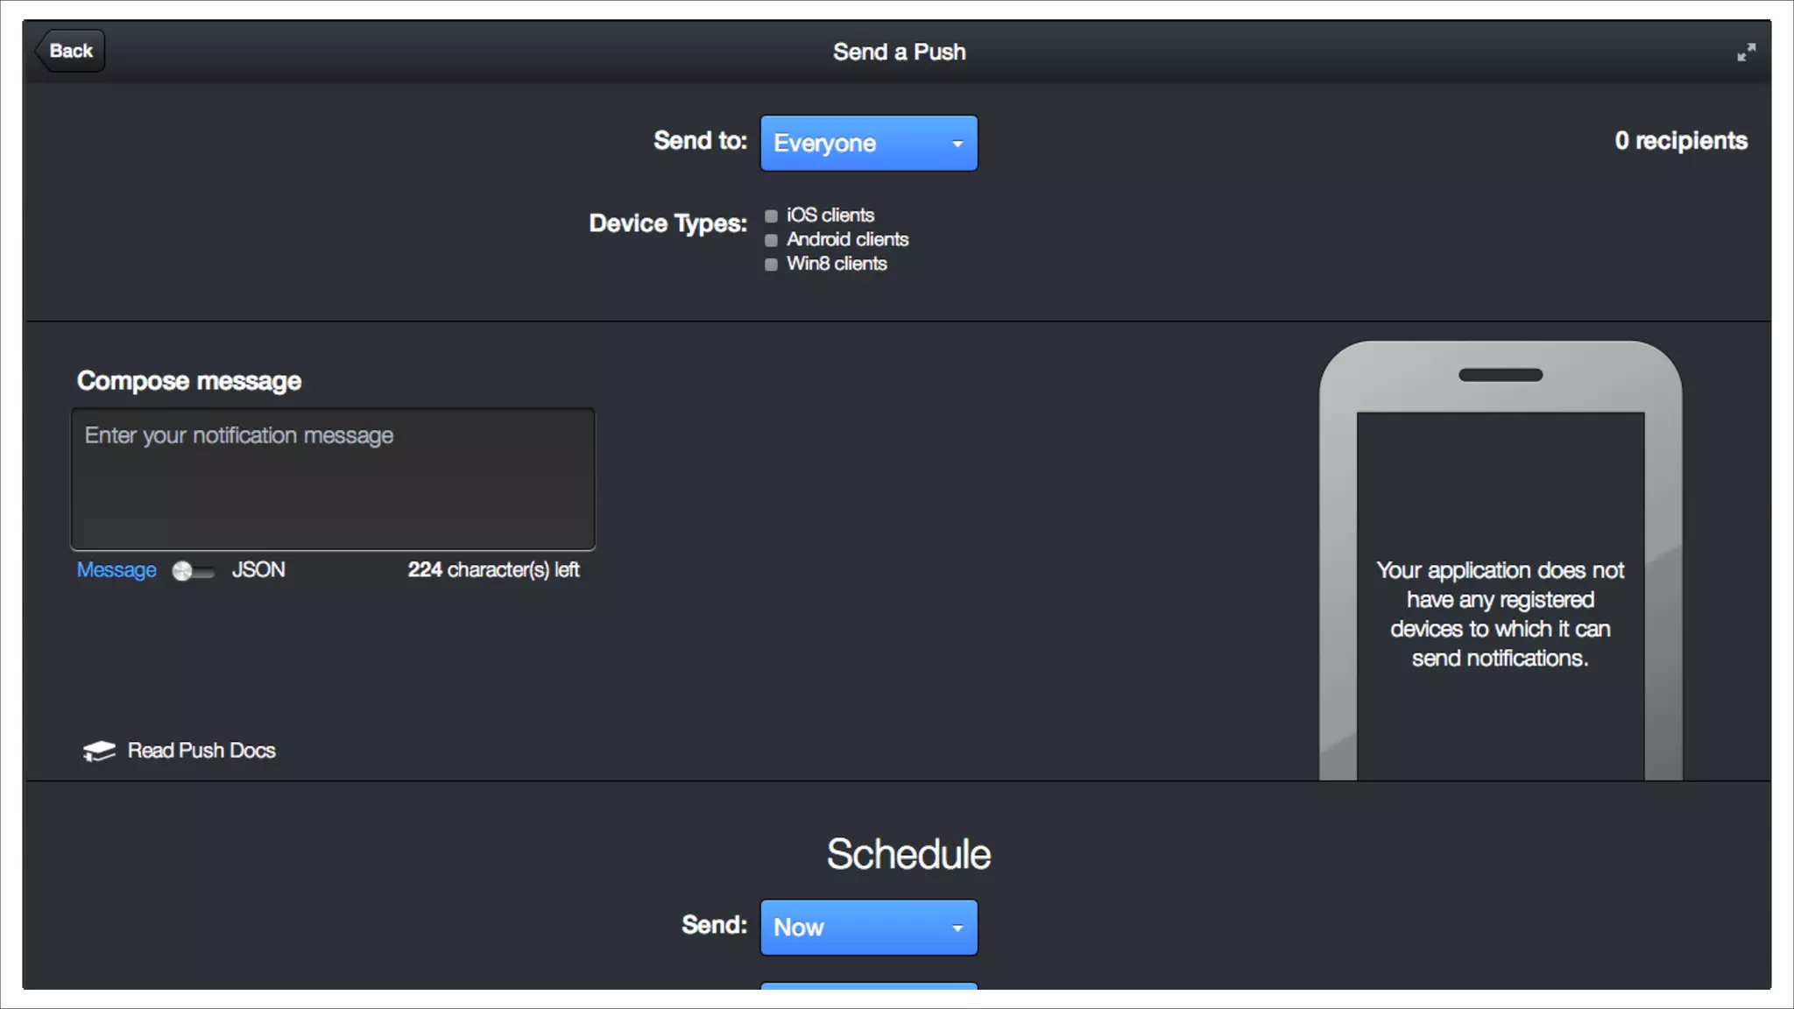Open the Send Now schedule dropdown
This screenshot has width=1794, height=1009.
(x=868, y=927)
